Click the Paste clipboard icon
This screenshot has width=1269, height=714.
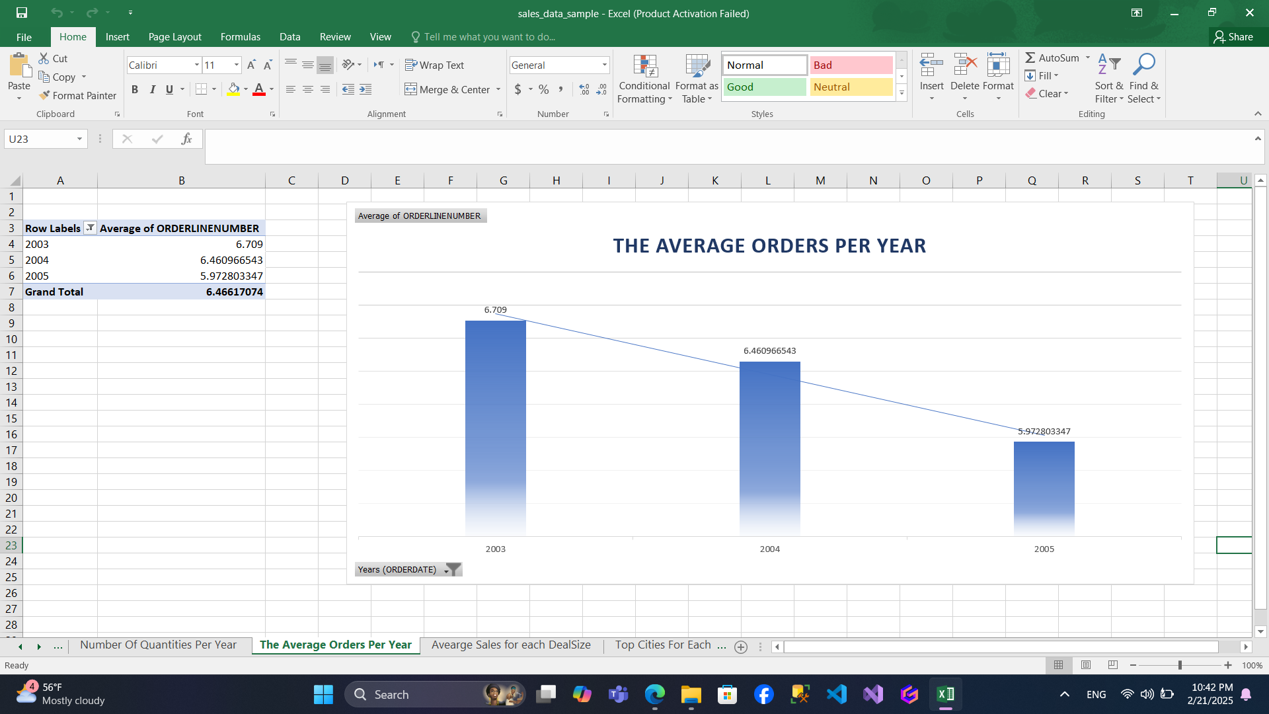[19, 66]
